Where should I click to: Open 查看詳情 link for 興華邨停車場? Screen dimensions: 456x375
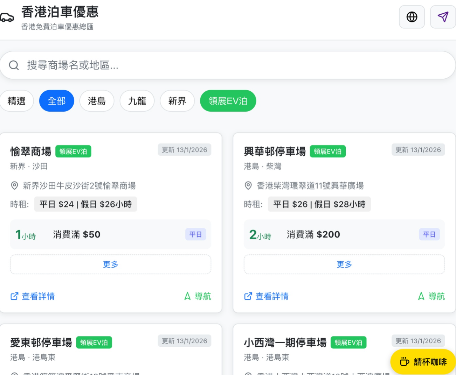click(x=266, y=296)
